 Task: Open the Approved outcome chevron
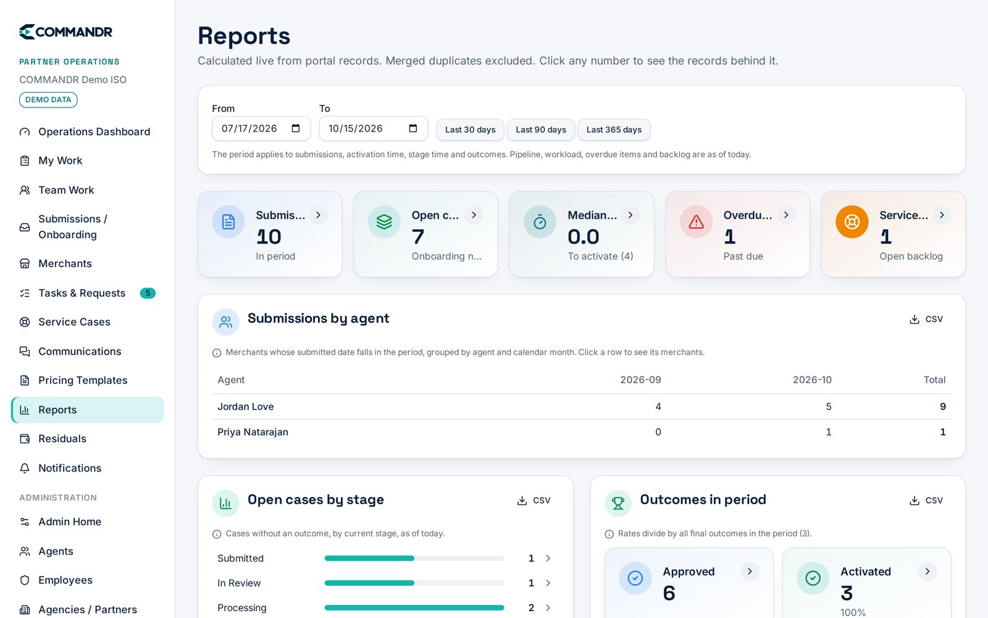(x=750, y=571)
